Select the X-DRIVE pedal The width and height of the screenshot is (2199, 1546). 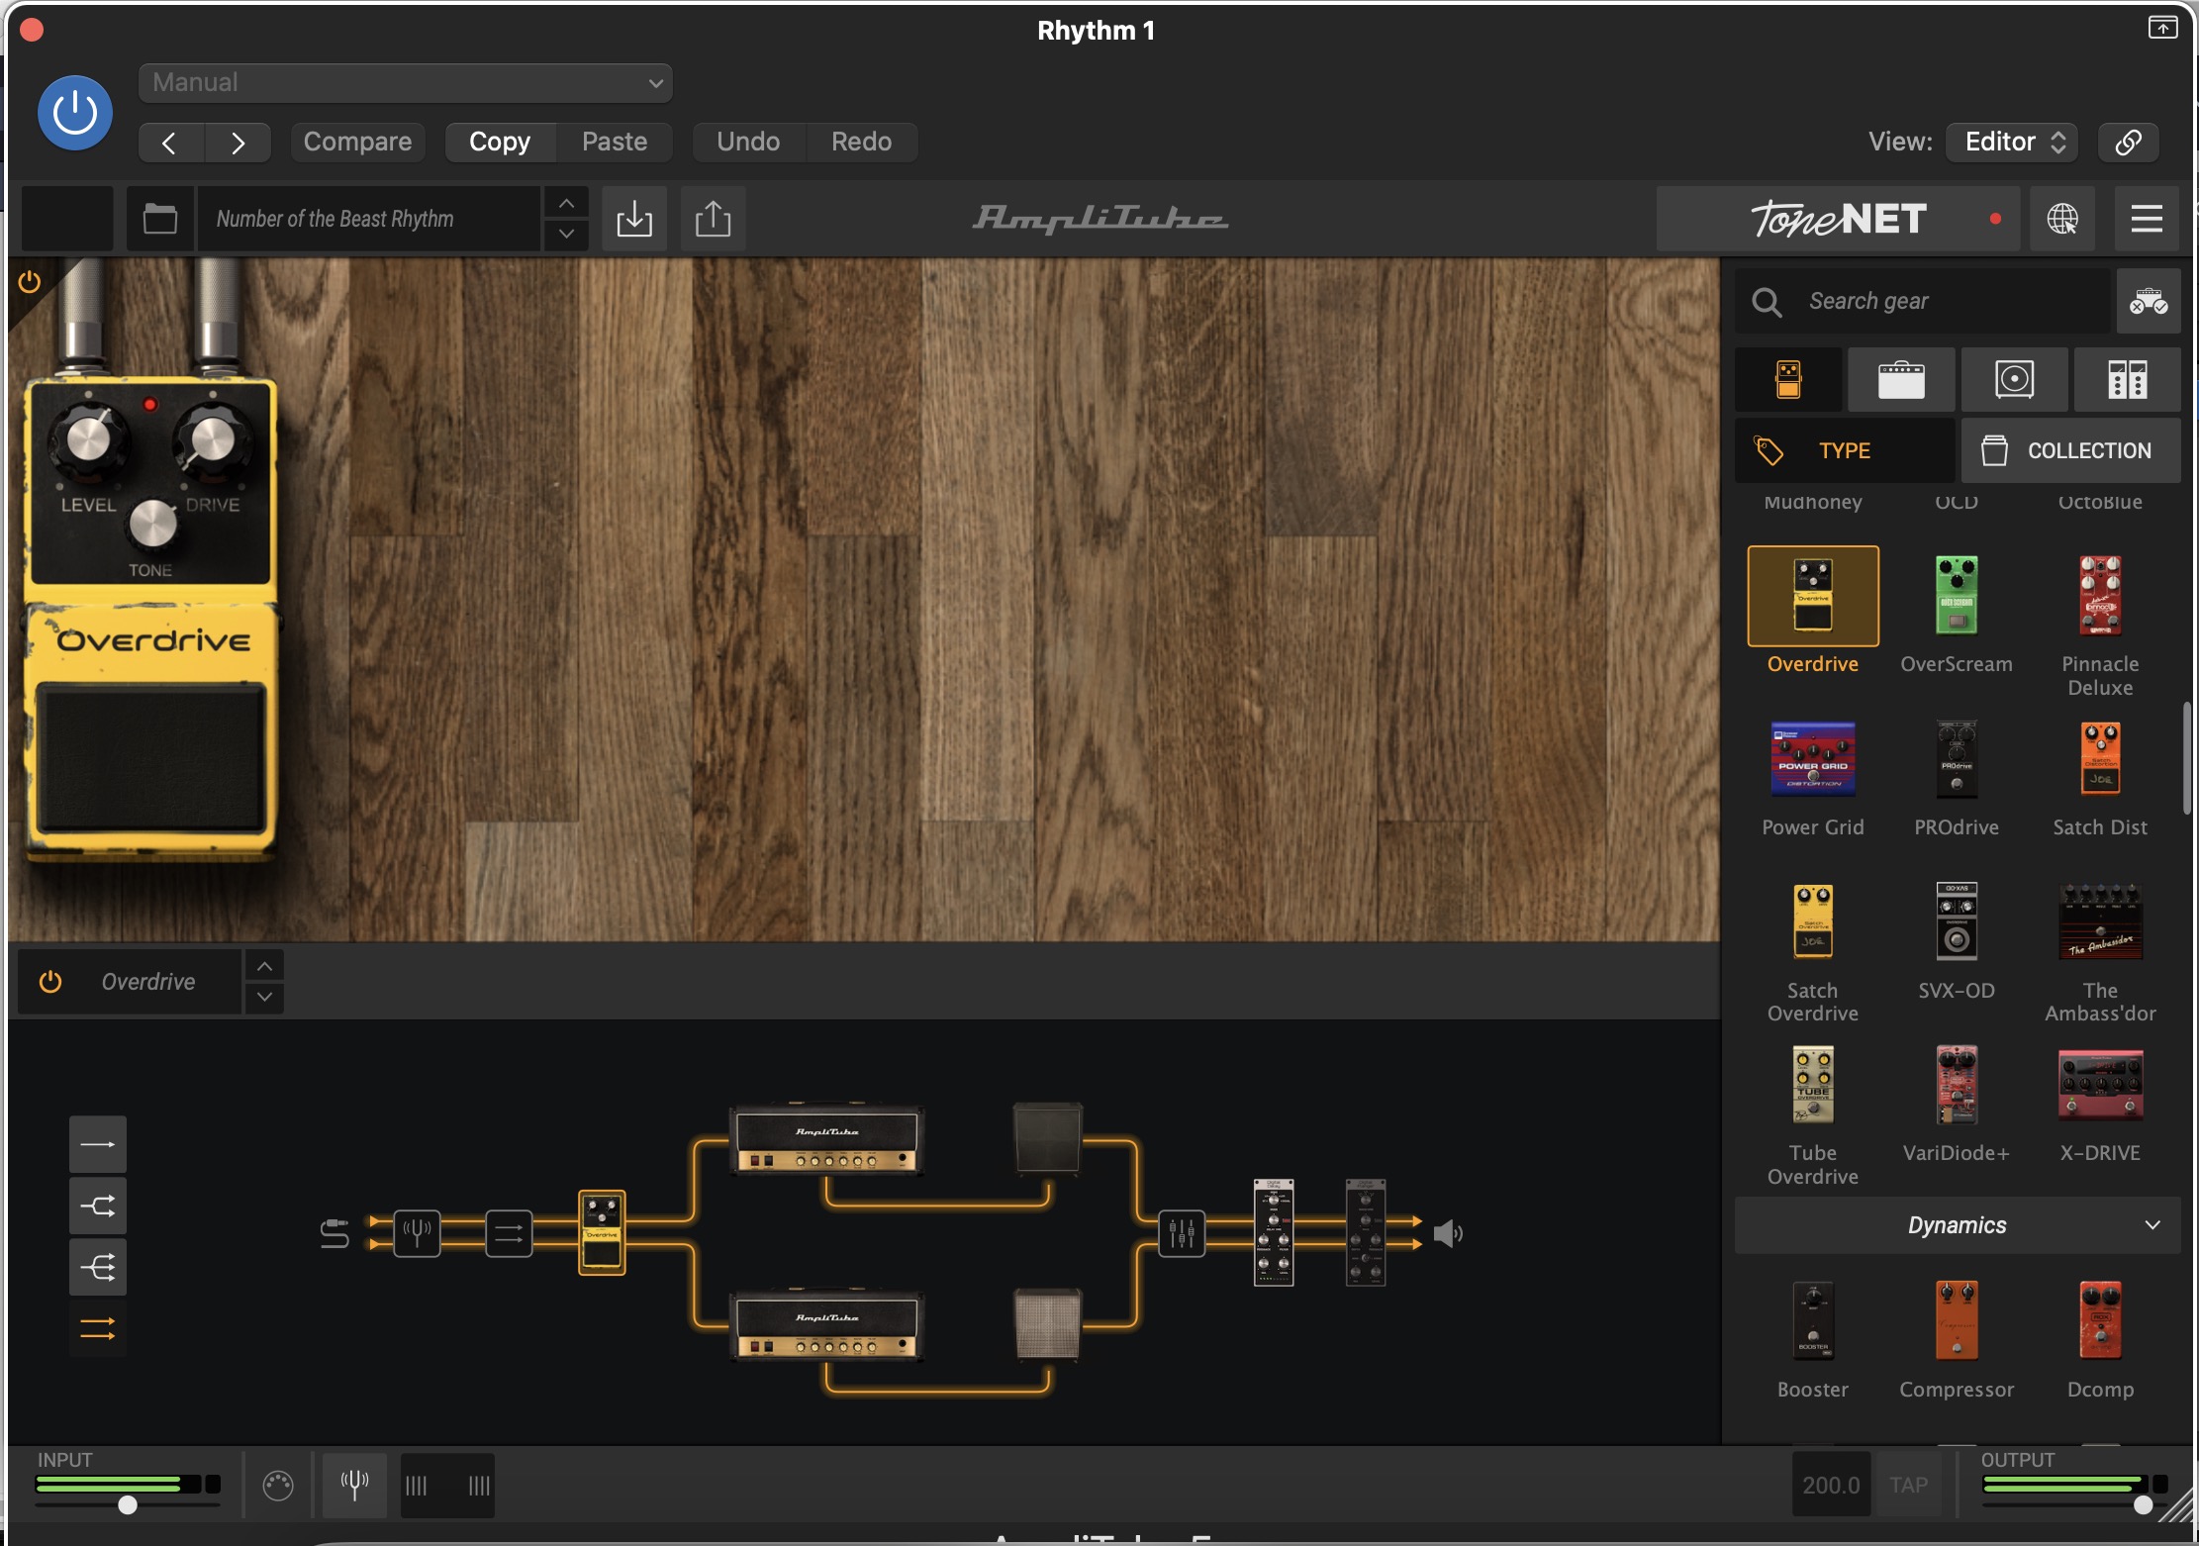[2100, 1086]
